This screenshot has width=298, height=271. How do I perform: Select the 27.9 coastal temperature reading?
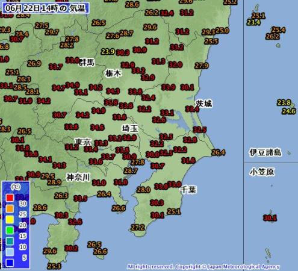pos(202,66)
